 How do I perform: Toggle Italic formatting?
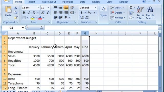pyautogui.click(x=29, y=13)
